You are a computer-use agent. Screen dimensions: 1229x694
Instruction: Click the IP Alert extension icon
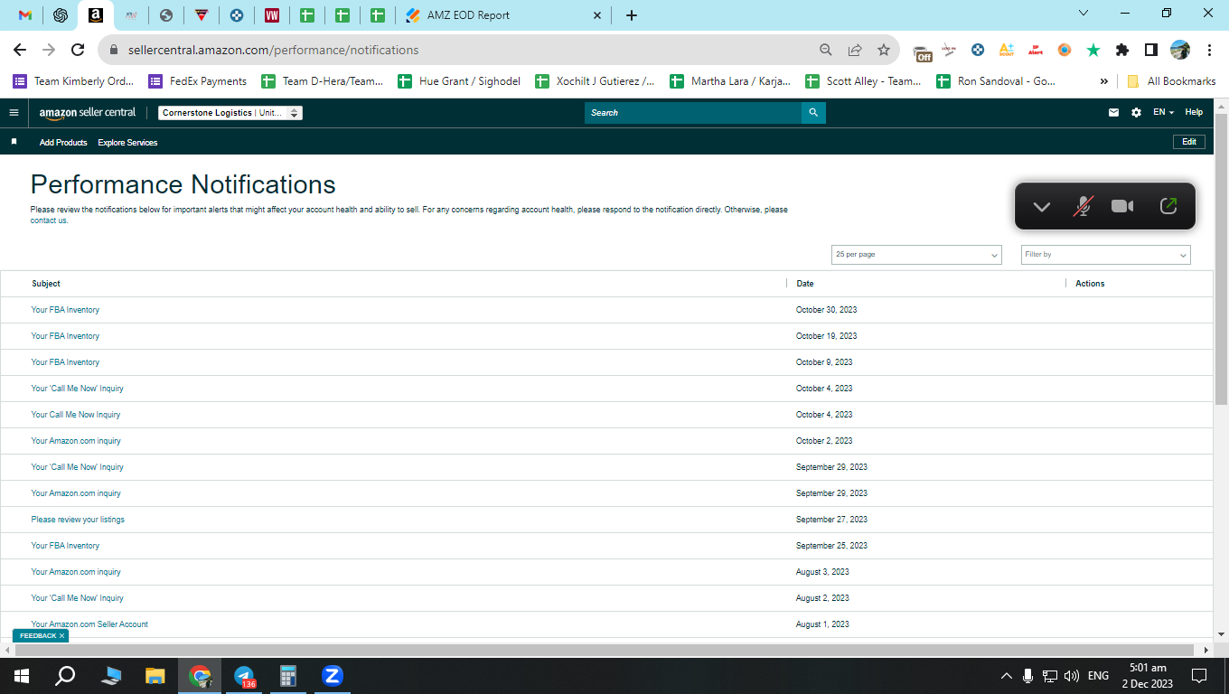1035,50
